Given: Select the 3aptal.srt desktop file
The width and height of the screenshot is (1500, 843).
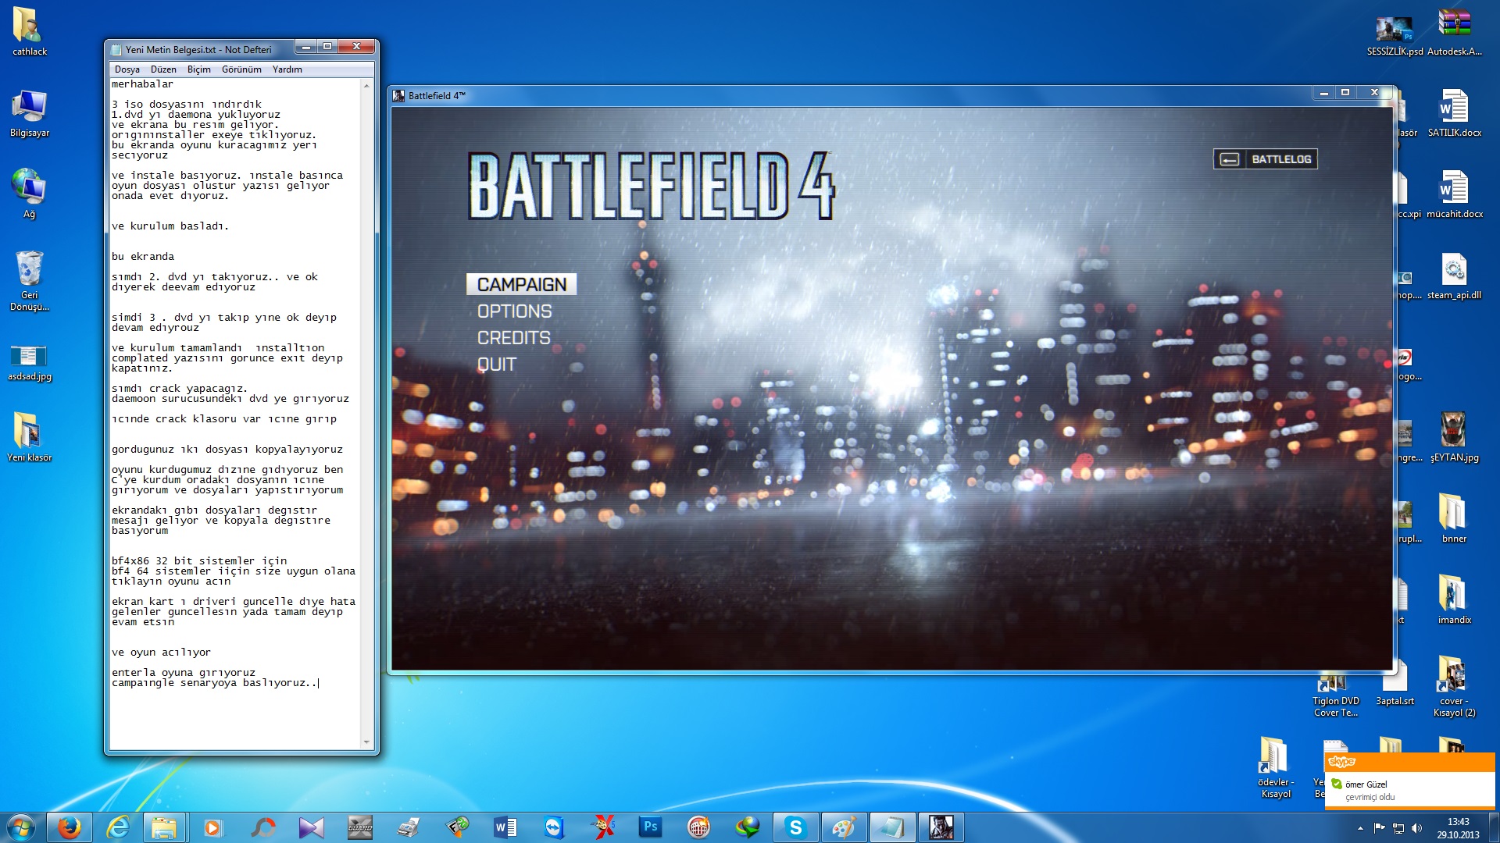Looking at the screenshot, I should coord(1395,683).
